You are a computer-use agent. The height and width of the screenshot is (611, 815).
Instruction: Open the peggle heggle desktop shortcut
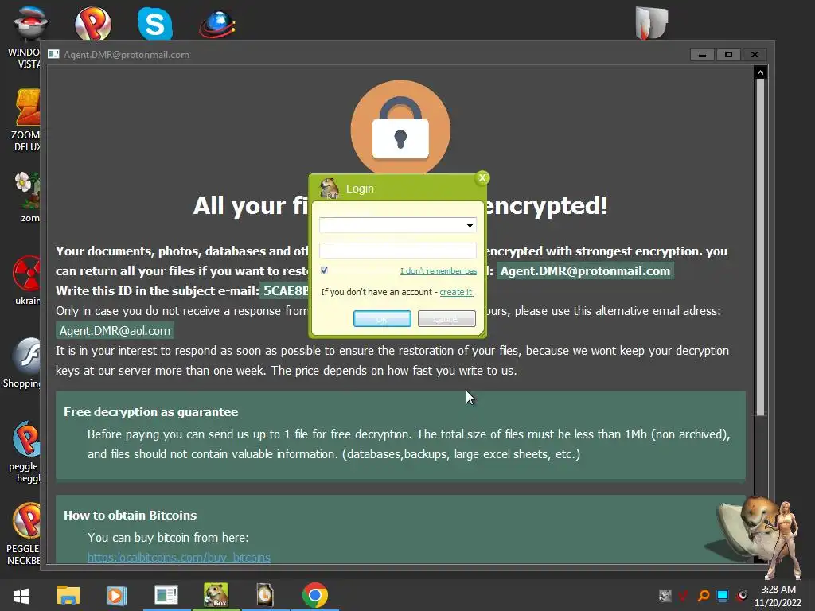coord(25,452)
